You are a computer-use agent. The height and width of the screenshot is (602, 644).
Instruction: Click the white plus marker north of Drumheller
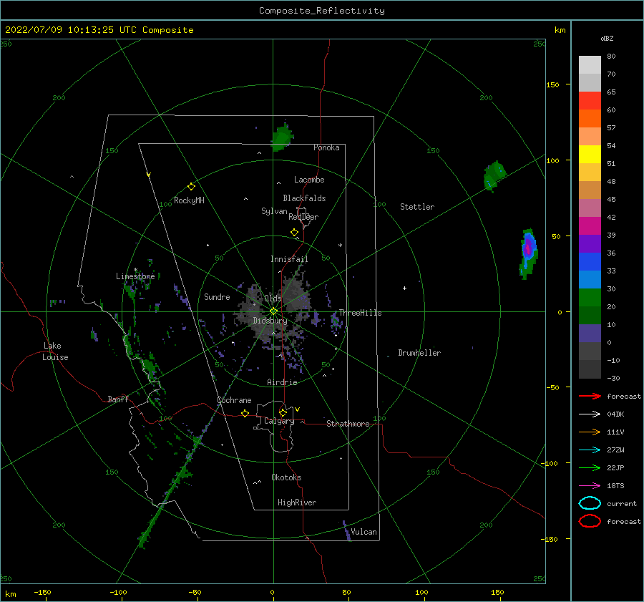(x=404, y=288)
